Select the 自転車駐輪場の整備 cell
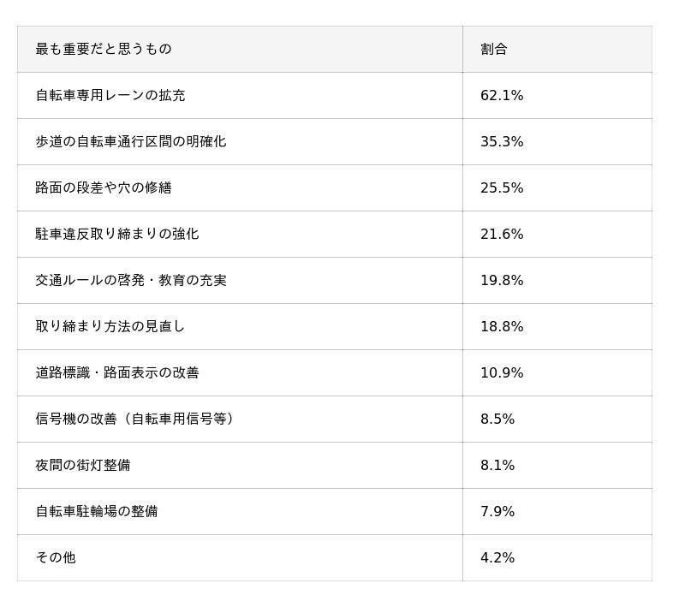The image size is (685, 607). point(240,512)
